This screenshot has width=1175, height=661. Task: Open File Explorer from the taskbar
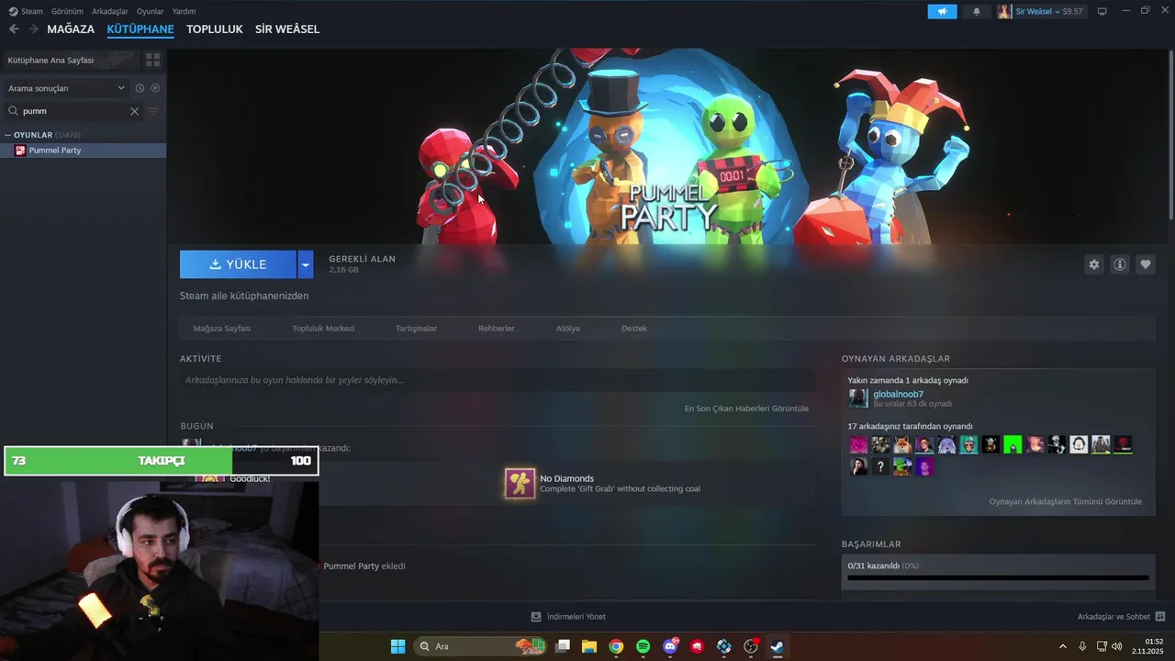(589, 646)
